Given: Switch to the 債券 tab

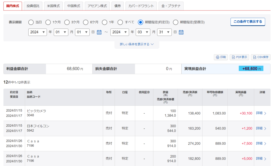Looking at the screenshot, I should (118, 6).
